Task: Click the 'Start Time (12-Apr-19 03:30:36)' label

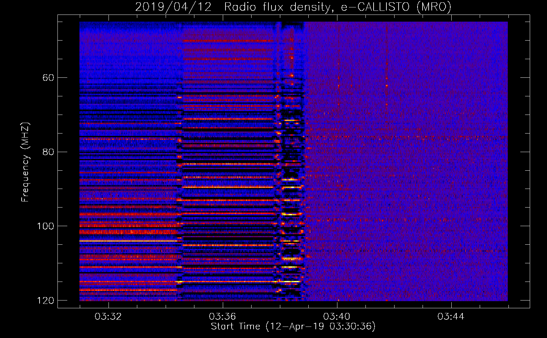Action: (x=293, y=327)
